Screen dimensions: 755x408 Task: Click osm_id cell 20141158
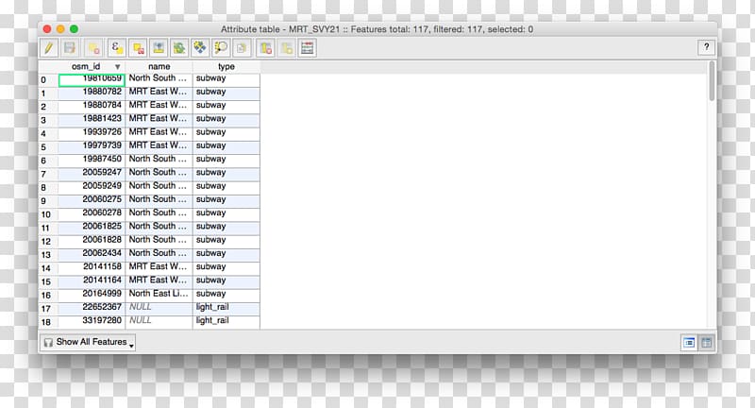[92, 269]
